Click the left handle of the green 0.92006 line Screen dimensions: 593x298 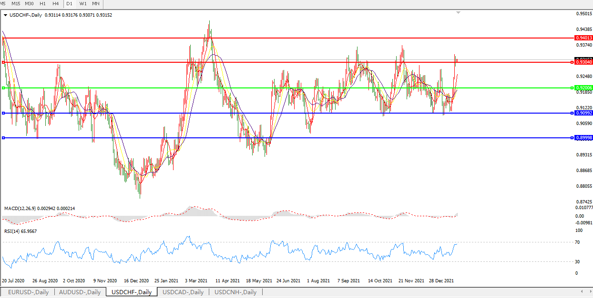(x=3, y=88)
